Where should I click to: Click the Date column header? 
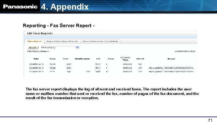(36, 59)
